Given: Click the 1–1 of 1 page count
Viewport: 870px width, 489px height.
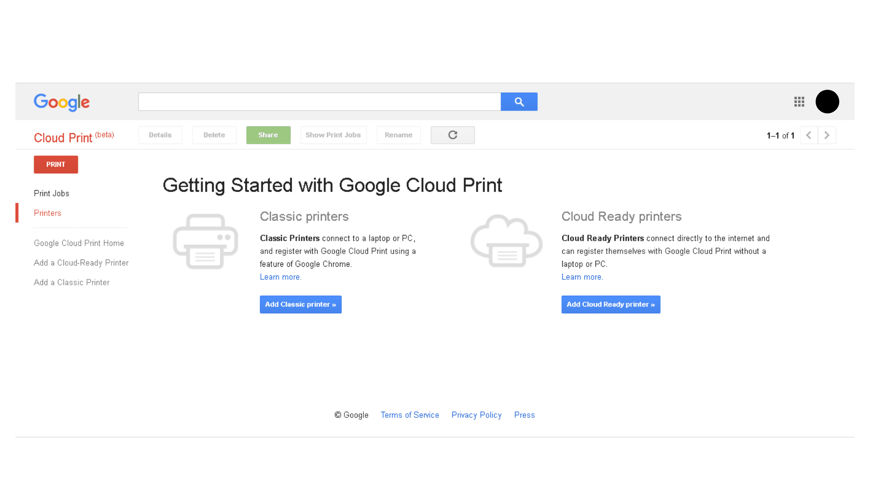Looking at the screenshot, I should pos(780,135).
